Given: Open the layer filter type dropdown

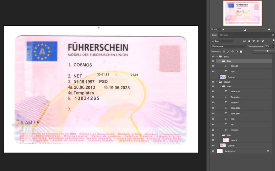Looking at the screenshot, I should pos(223,41).
